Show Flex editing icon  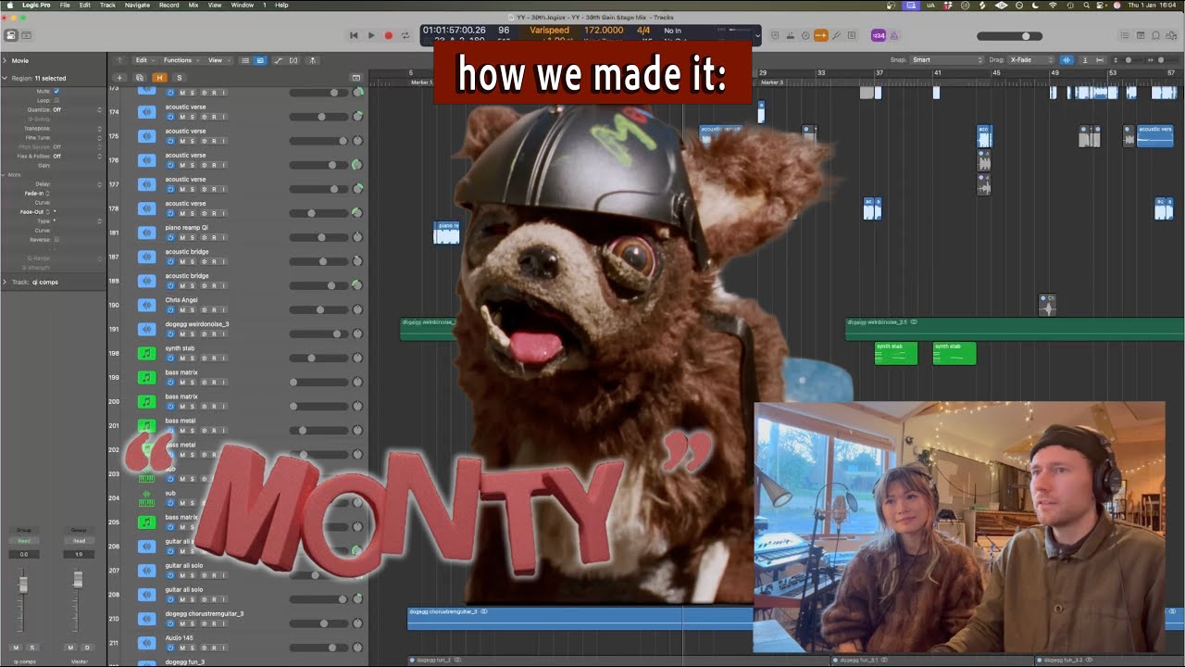coord(293,60)
